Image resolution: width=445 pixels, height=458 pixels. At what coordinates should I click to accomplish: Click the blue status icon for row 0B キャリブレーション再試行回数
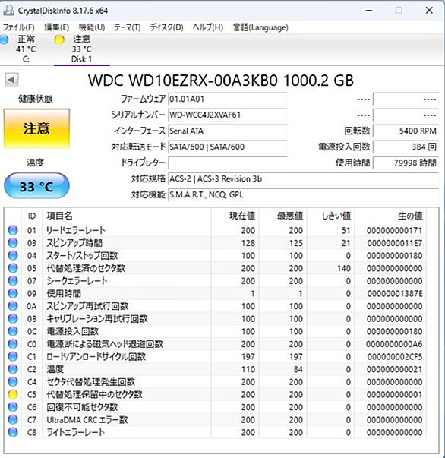(13, 319)
